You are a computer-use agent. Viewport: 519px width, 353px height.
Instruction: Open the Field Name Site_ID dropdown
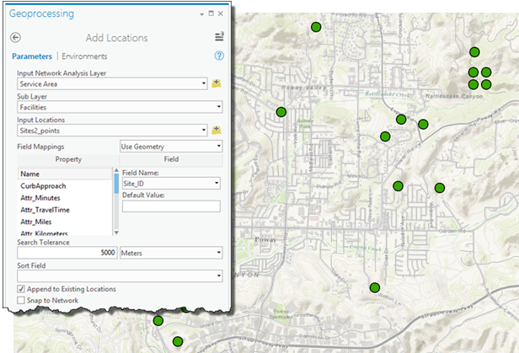(x=216, y=183)
